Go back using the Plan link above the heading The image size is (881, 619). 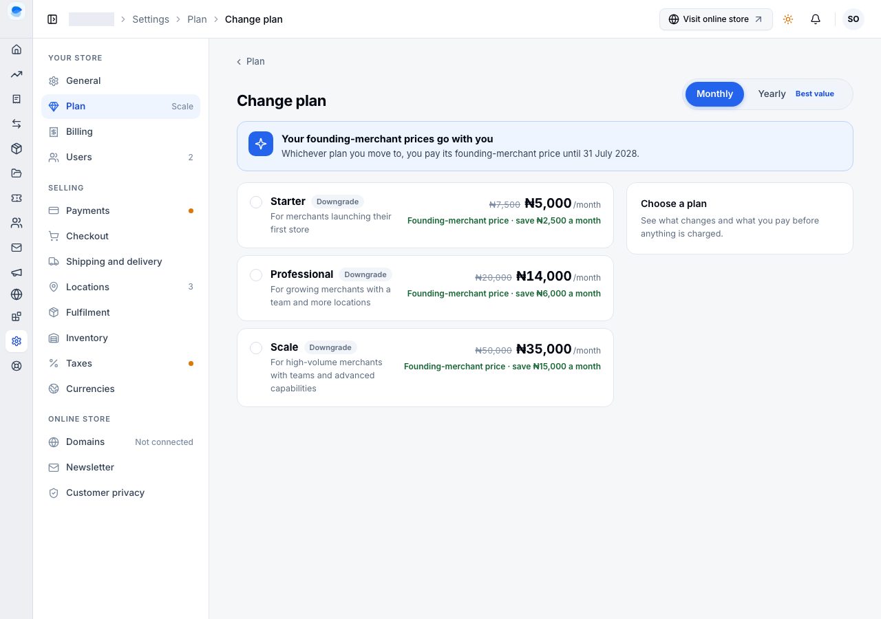251,62
